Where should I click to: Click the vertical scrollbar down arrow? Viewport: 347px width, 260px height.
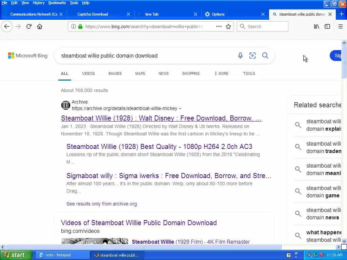(344, 241)
